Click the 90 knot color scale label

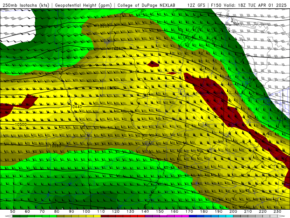(x=71, y=211)
